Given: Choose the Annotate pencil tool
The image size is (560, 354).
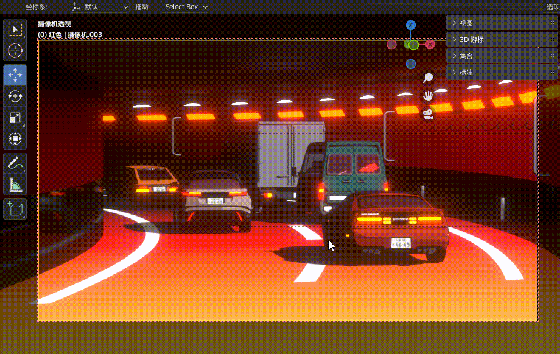Looking at the screenshot, I should [x=15, y=164].
